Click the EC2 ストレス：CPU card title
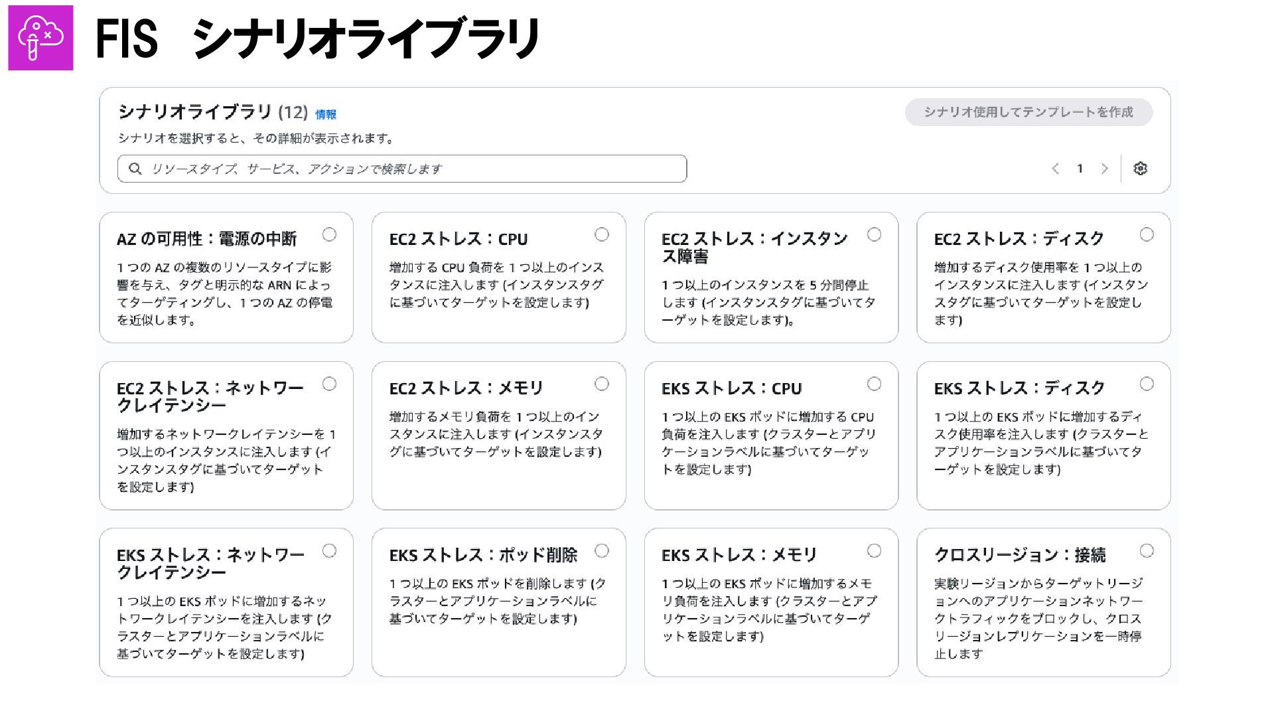The height and width of the screenshot is (717, 1274). point(459,239)
